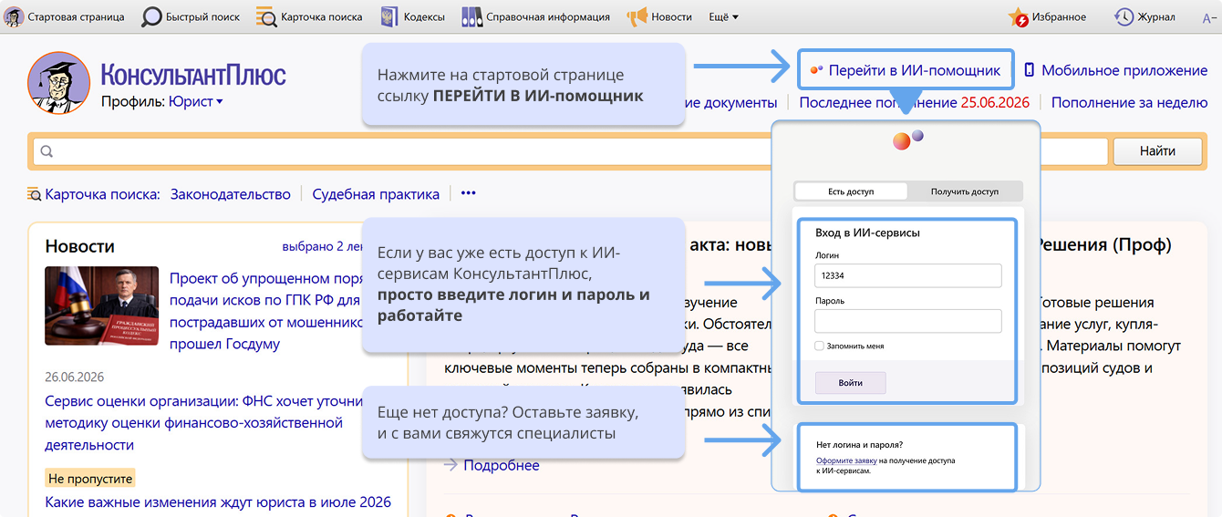Screen dimensions: 1222x517
Task: Click the judge news thumbnail image
Action: [102, 306]
